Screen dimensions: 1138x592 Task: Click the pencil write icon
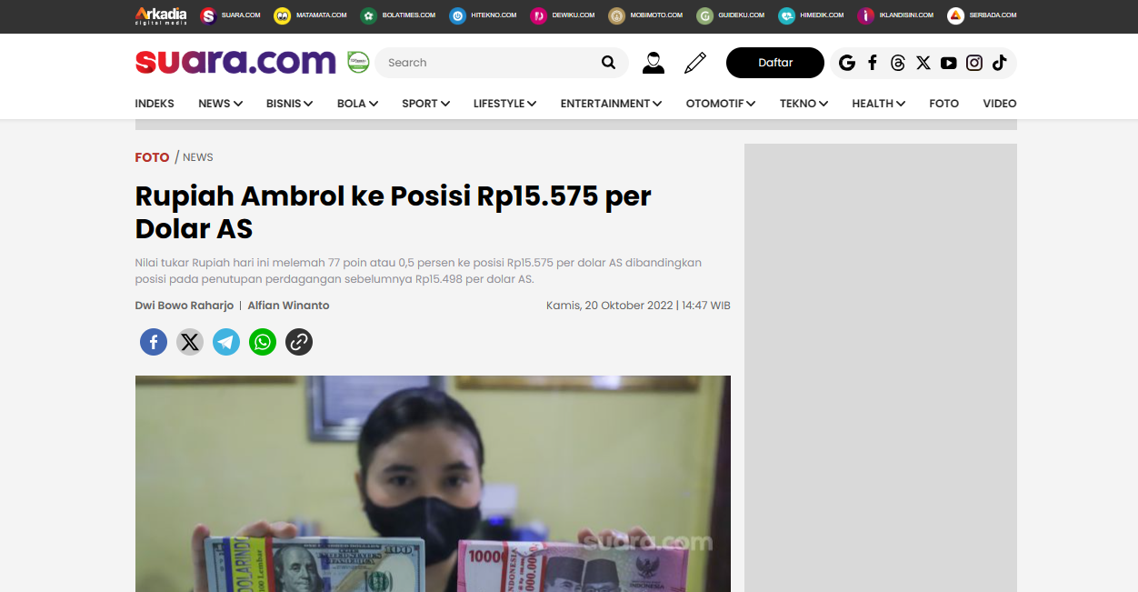pos(695,63)
